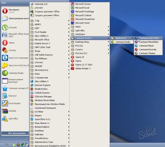
Task: Open the Рамблер-Игры folder entry
Action: (x=90, y=42)
